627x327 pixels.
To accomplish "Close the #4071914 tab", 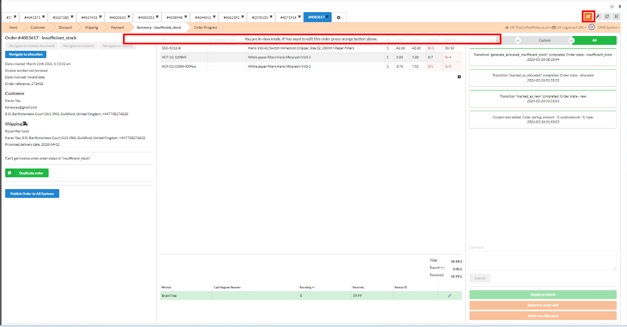I will pos(299,16).
